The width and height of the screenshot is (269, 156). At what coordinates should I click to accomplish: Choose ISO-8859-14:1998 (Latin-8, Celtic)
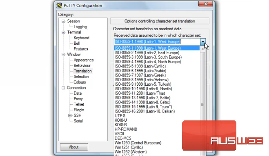click(x=157, y=102)
